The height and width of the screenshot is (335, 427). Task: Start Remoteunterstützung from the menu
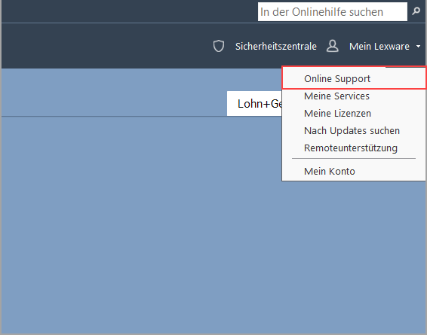point(354,148)
